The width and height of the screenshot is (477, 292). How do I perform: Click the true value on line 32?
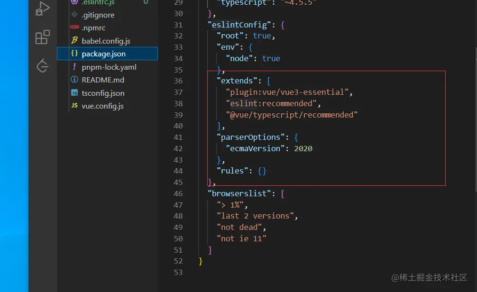click(262, 36)
